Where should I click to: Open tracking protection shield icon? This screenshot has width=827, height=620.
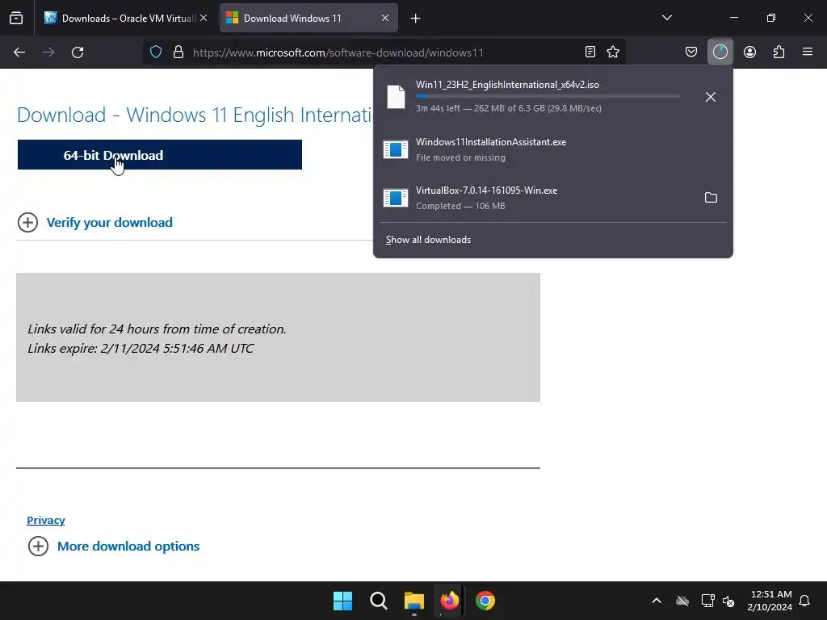[156, 52]
